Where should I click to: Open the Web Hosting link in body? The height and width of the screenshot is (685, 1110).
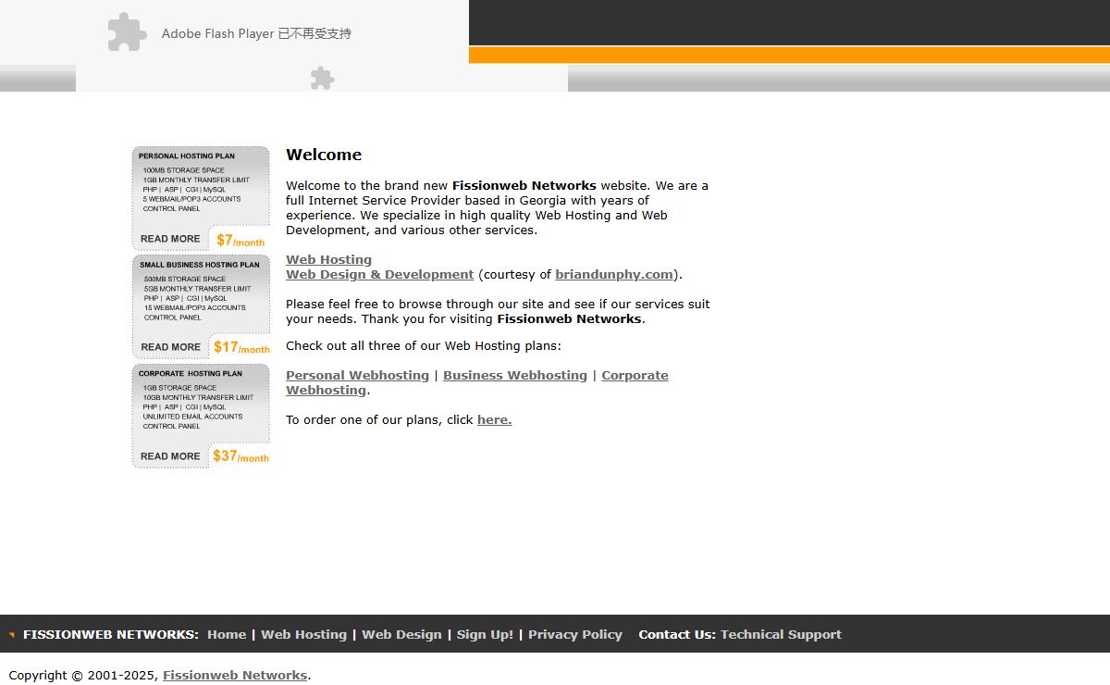pyautogui.click(x=328, y=260)
